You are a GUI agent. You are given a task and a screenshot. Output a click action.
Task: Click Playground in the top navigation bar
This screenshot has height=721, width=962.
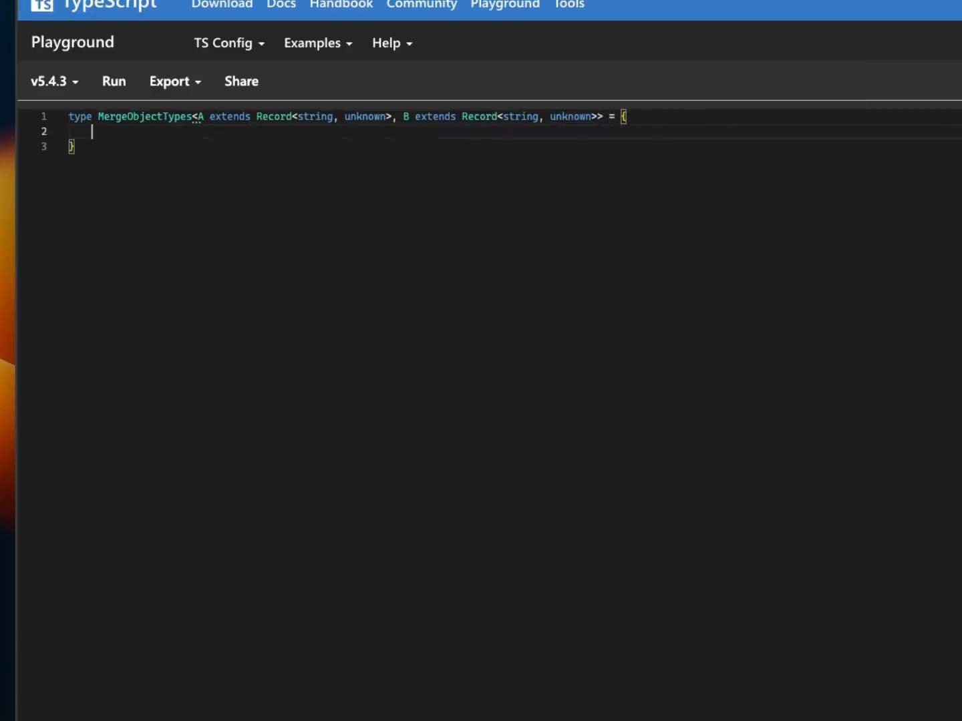pos(504,5)
